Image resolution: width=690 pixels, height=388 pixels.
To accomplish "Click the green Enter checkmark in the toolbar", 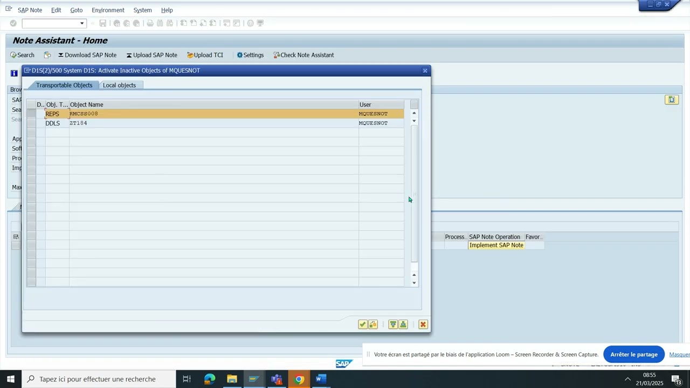I will pyautogui.click(x=13, y=23).
